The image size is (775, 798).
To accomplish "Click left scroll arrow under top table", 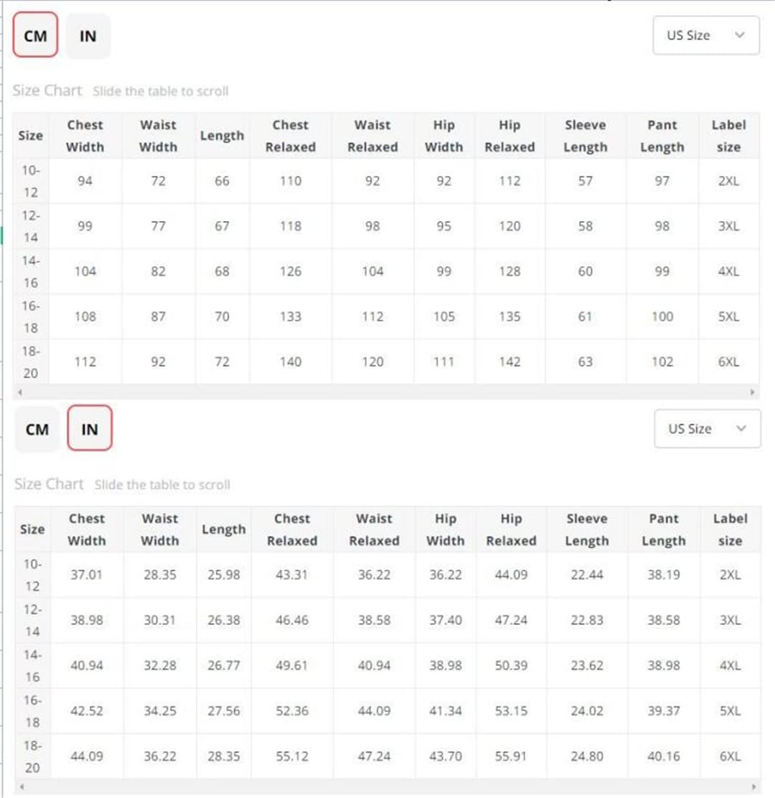I will pyautogui.click(x=20, y=392).
